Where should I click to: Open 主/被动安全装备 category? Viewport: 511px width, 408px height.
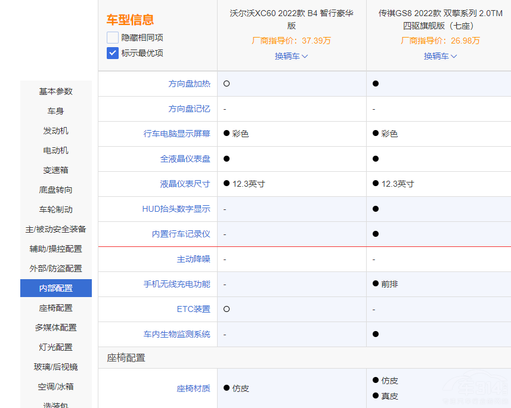55,229
